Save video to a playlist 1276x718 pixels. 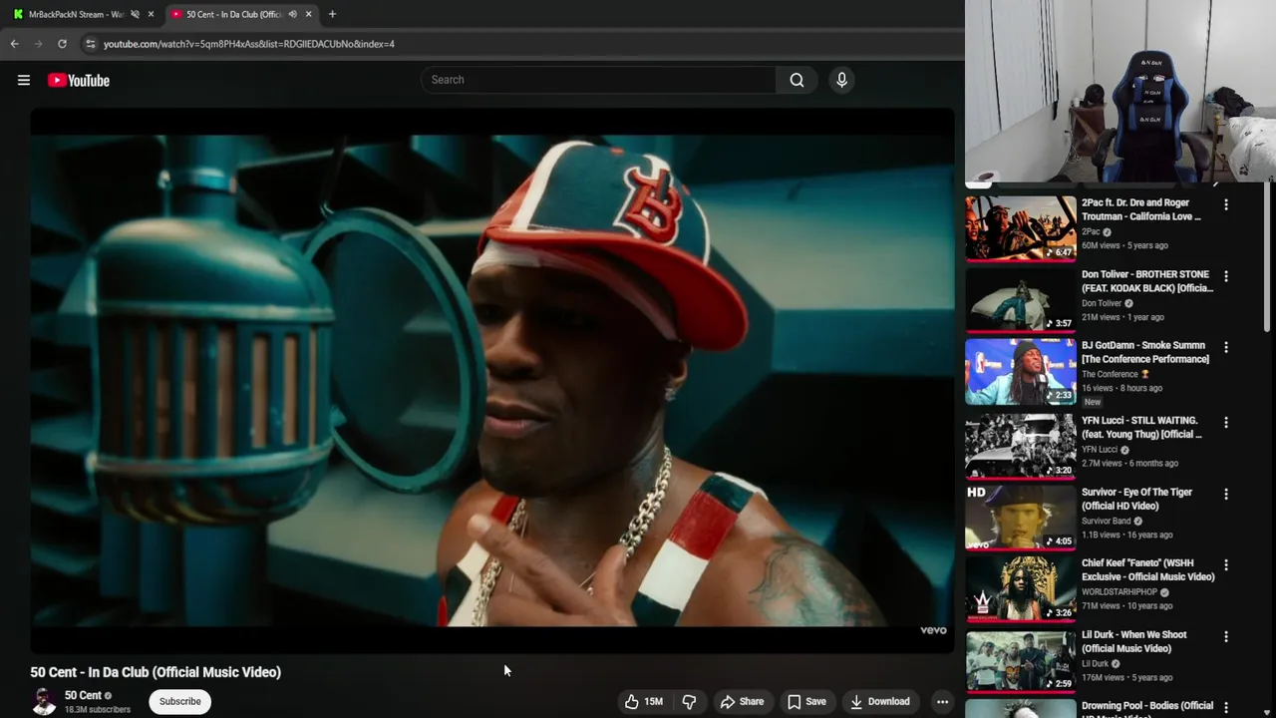point(806,701)
